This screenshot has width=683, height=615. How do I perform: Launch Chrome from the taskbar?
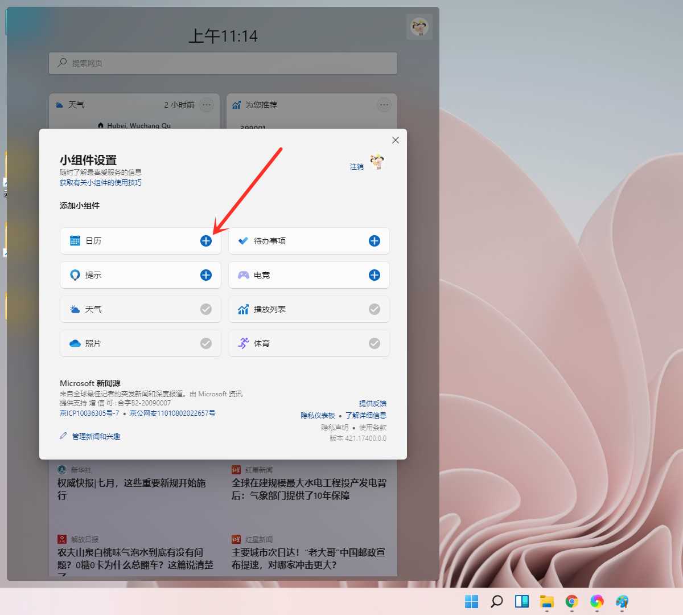pos(571,601)
